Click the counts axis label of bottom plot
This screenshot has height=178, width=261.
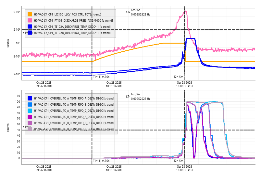(x=8, y=127)
